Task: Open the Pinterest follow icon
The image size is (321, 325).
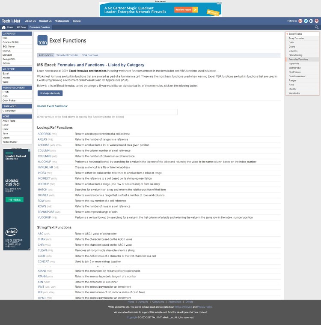Action: tap(316, 21)
